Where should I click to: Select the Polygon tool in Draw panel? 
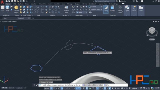tap(35, 12)
